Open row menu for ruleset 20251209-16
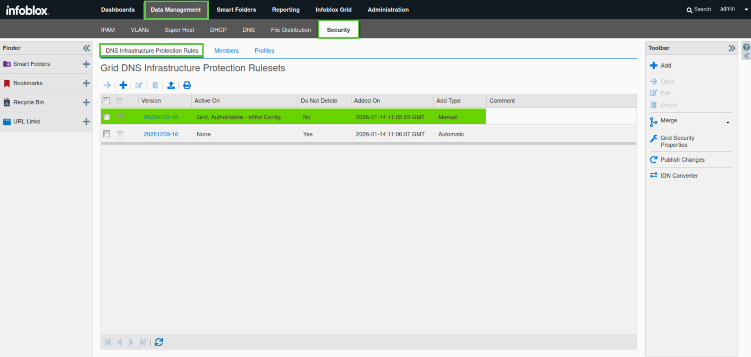 click(x=120, y=134)
